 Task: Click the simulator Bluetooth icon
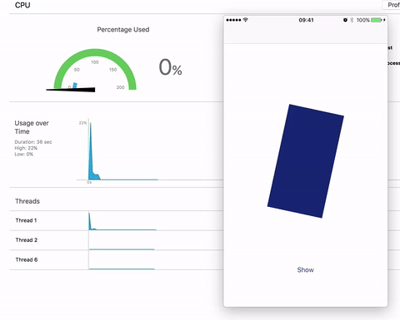click(352, 20)
